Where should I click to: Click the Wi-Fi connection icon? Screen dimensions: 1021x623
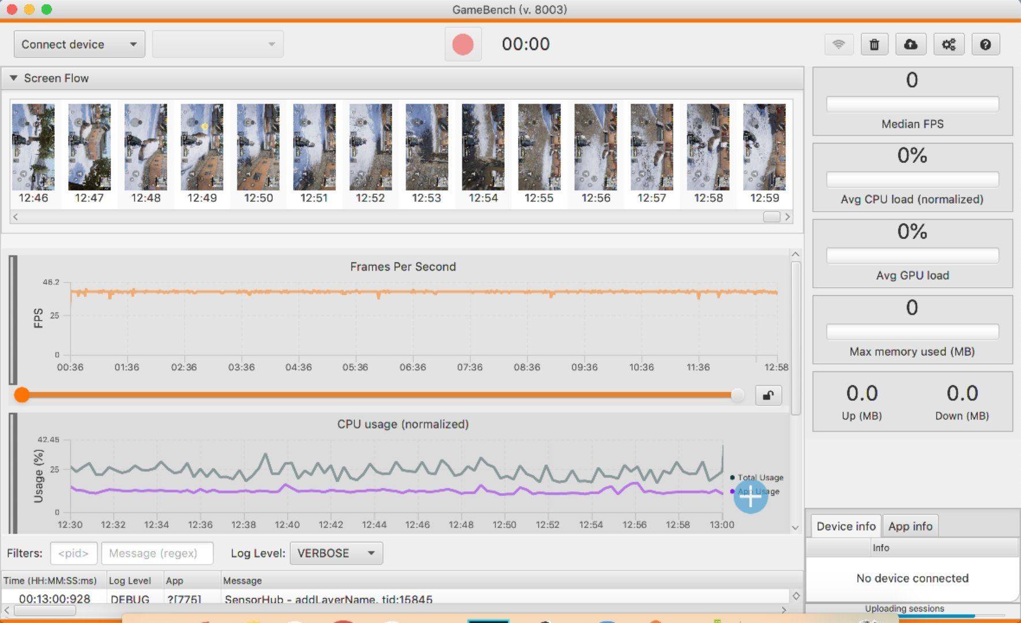(x=838, y=44)
